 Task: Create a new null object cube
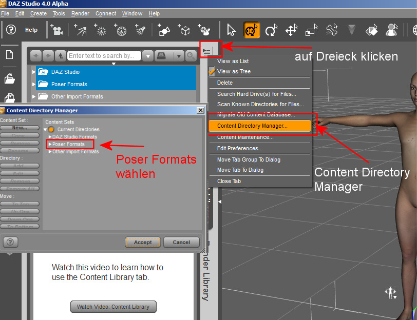click(184, 30)
